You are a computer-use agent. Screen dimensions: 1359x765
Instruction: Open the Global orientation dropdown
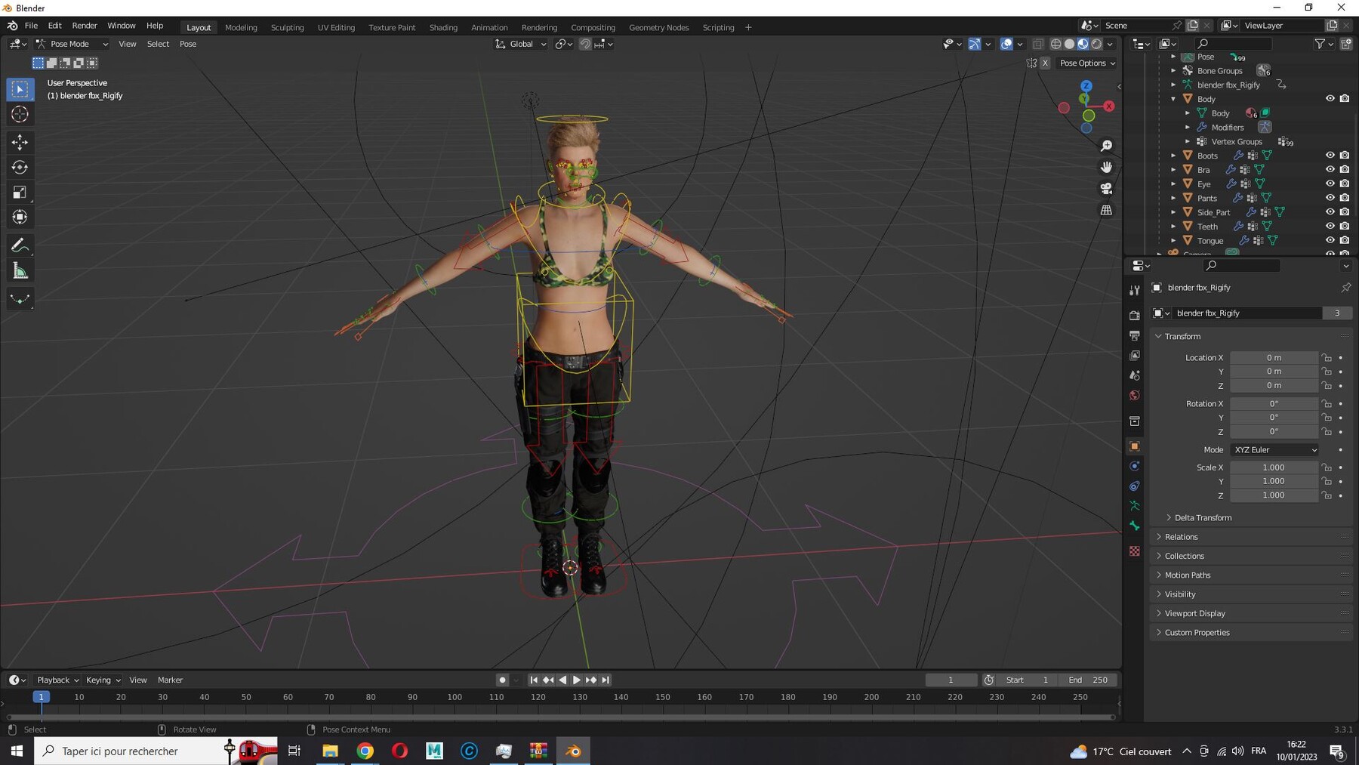click(x=520, y=44)
